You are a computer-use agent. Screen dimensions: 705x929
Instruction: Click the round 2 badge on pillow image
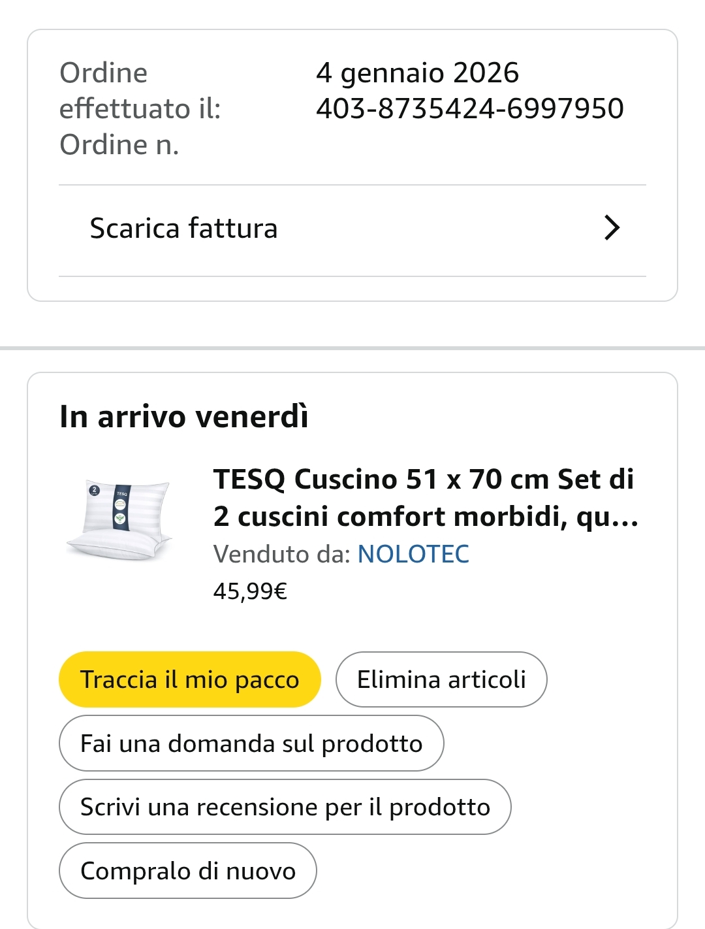coord(95,489)
